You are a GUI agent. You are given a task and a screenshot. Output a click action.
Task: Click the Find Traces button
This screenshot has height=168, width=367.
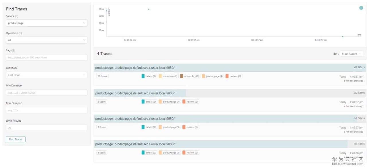16,139
